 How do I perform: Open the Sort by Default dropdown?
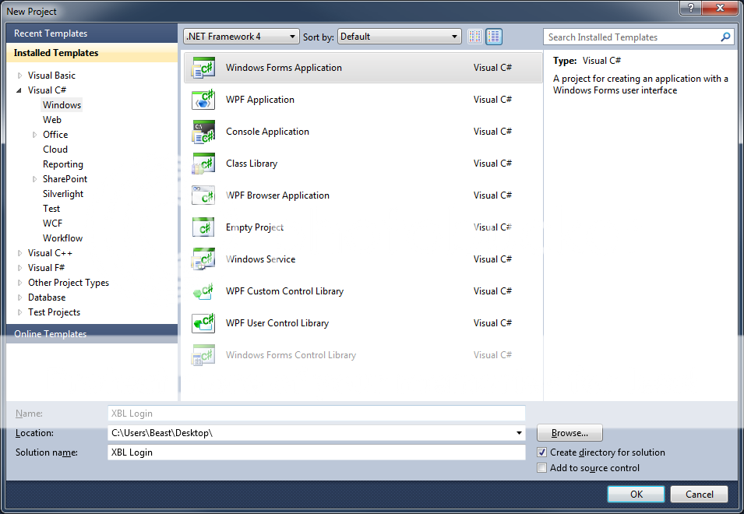click(400, 37)
